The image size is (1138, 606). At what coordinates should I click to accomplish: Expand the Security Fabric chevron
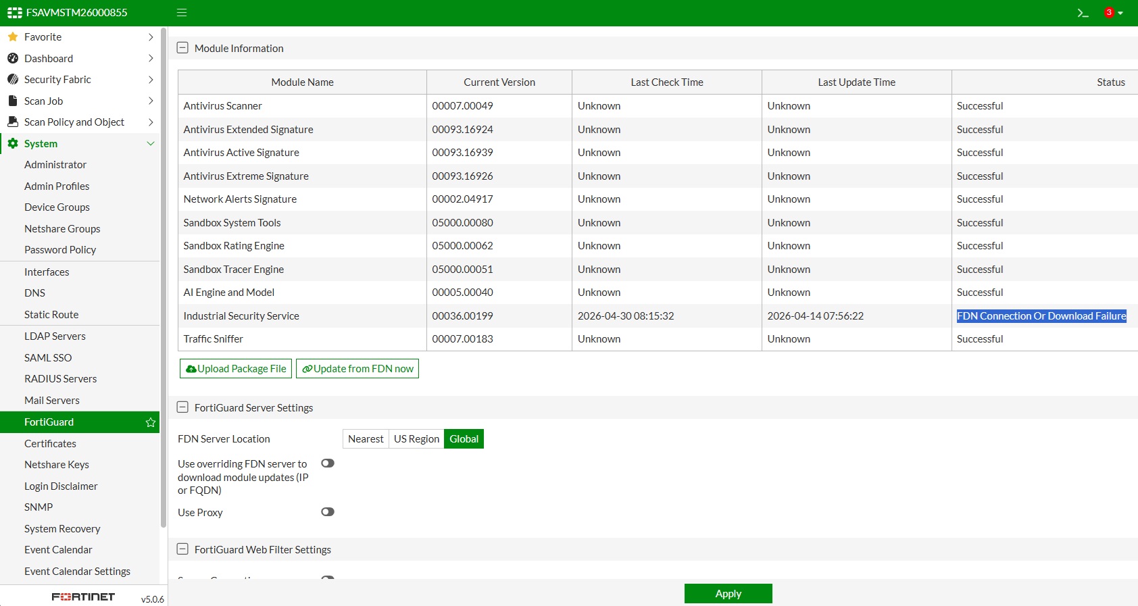coord(151,80)
